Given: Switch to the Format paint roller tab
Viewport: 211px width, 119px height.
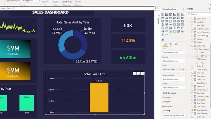Looking at the screenshot, I should pyautogui.click(x=171, y=44).
